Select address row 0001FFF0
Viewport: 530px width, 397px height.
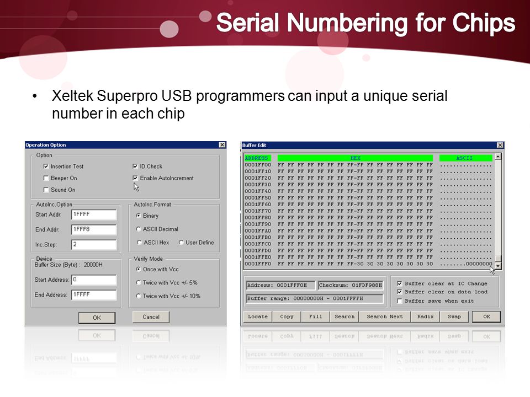258,264
